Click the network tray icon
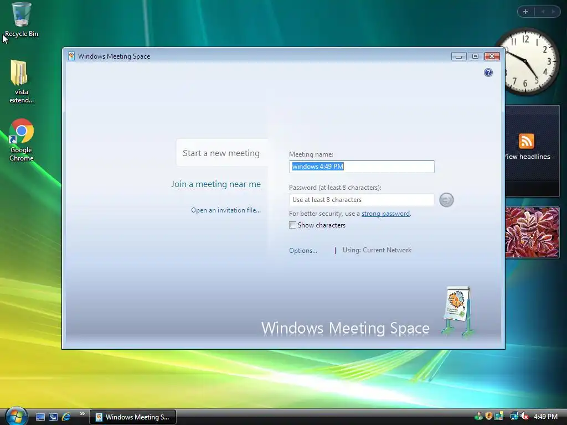The height and width of the screenshot is (425, 567). tap(514, 416)
